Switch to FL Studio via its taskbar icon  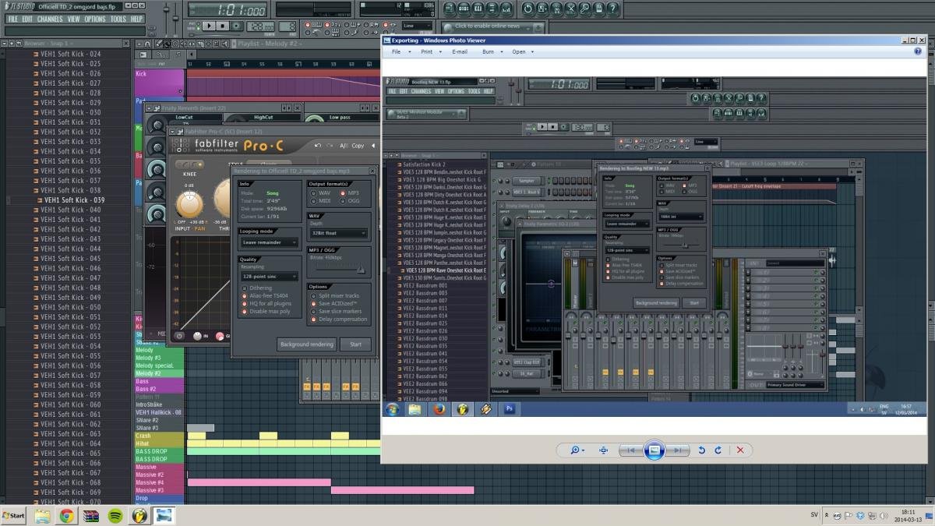(139, 515)
